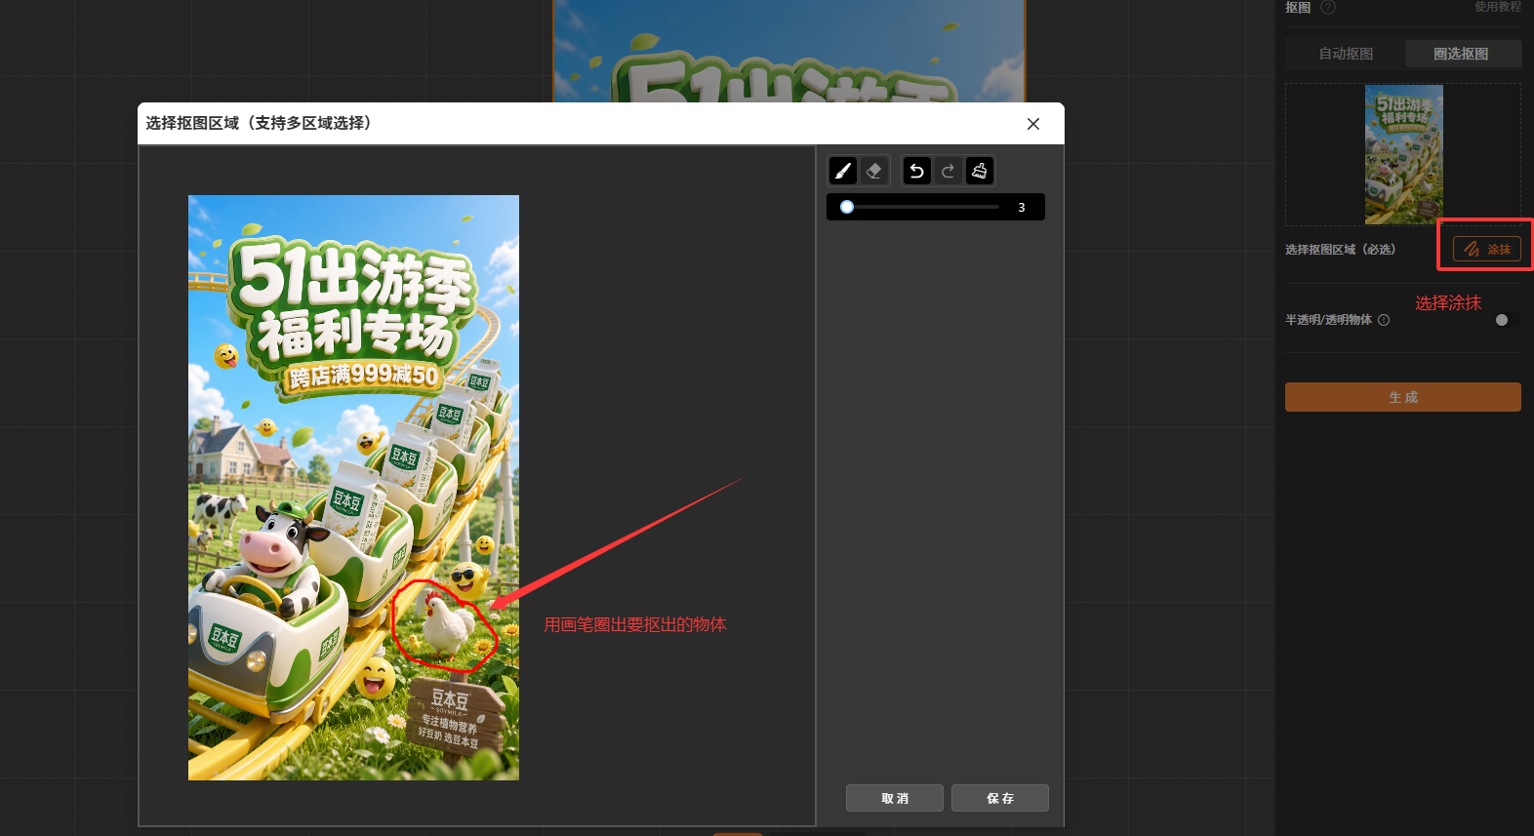Undo the last brush stroke

click(x=916, y=171)
